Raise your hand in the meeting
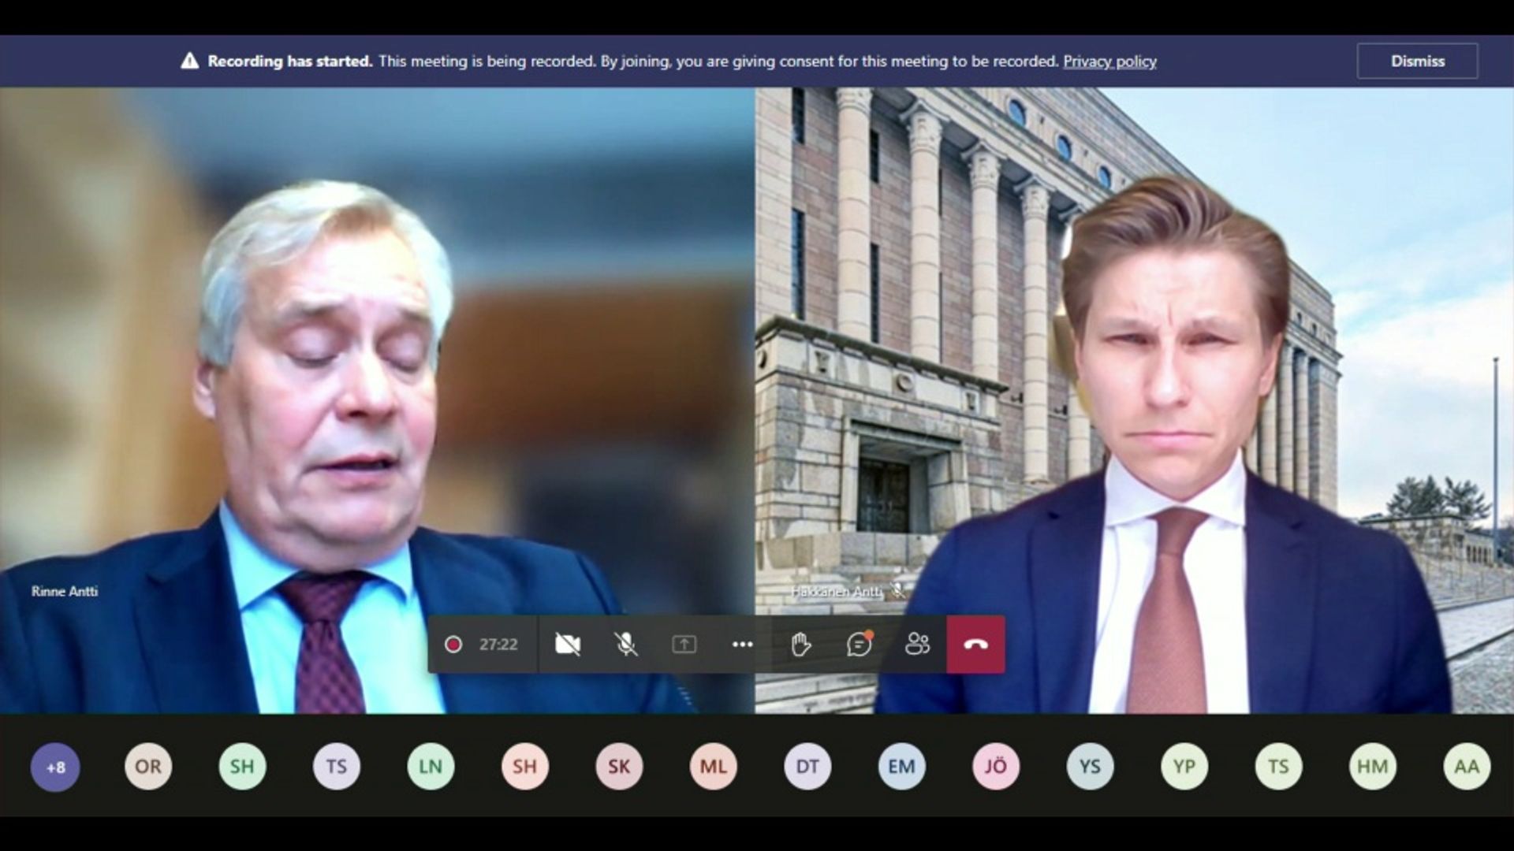1514x851 pixels. coord(800,645)
